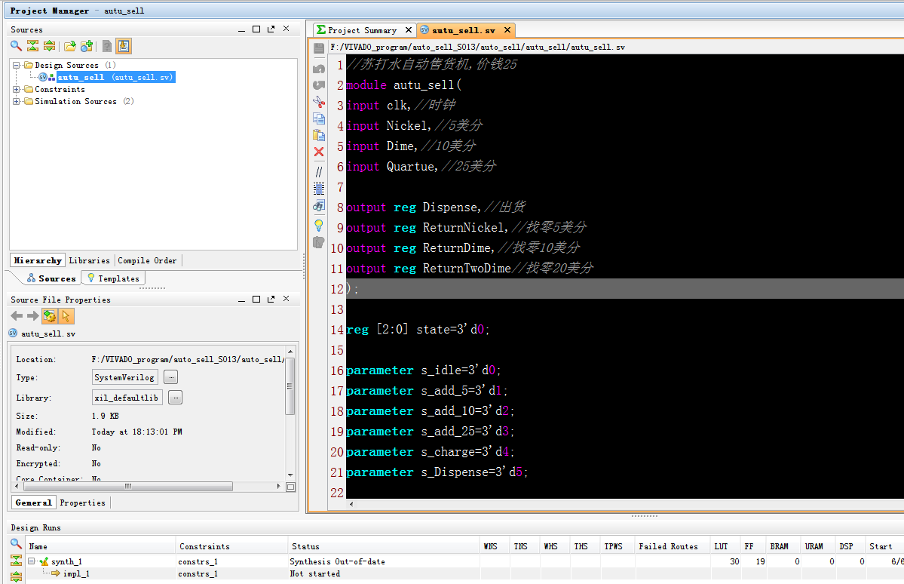This screenshot has width=904, height=584.
Task: Open the Compile Order tab
Action: pos(147,260)
